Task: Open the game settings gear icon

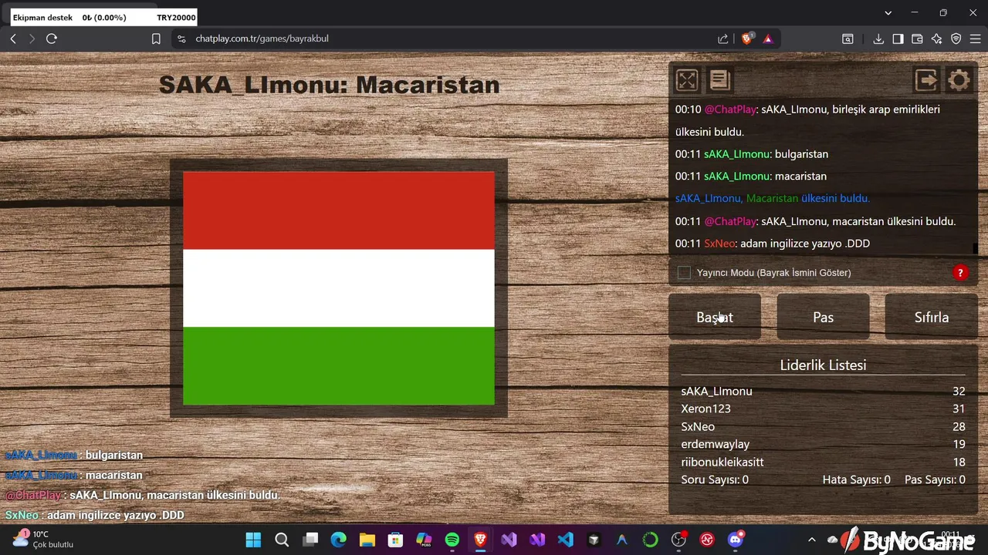Action: 959,80
